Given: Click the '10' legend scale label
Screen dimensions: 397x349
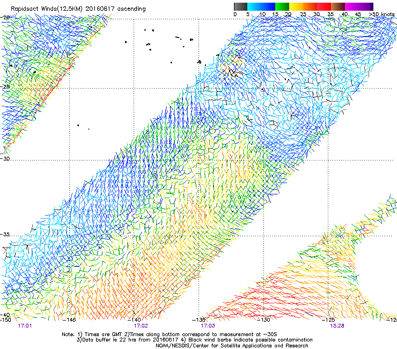Looking at the screenshot, I should pos(262,14).
